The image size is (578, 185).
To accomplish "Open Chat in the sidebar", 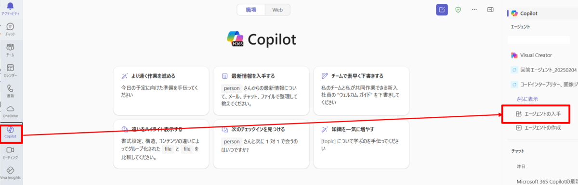I will (x=10, y=29).
